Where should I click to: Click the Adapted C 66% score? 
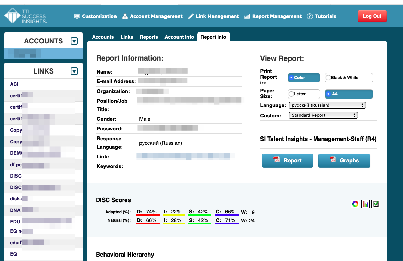pos(227,212)
